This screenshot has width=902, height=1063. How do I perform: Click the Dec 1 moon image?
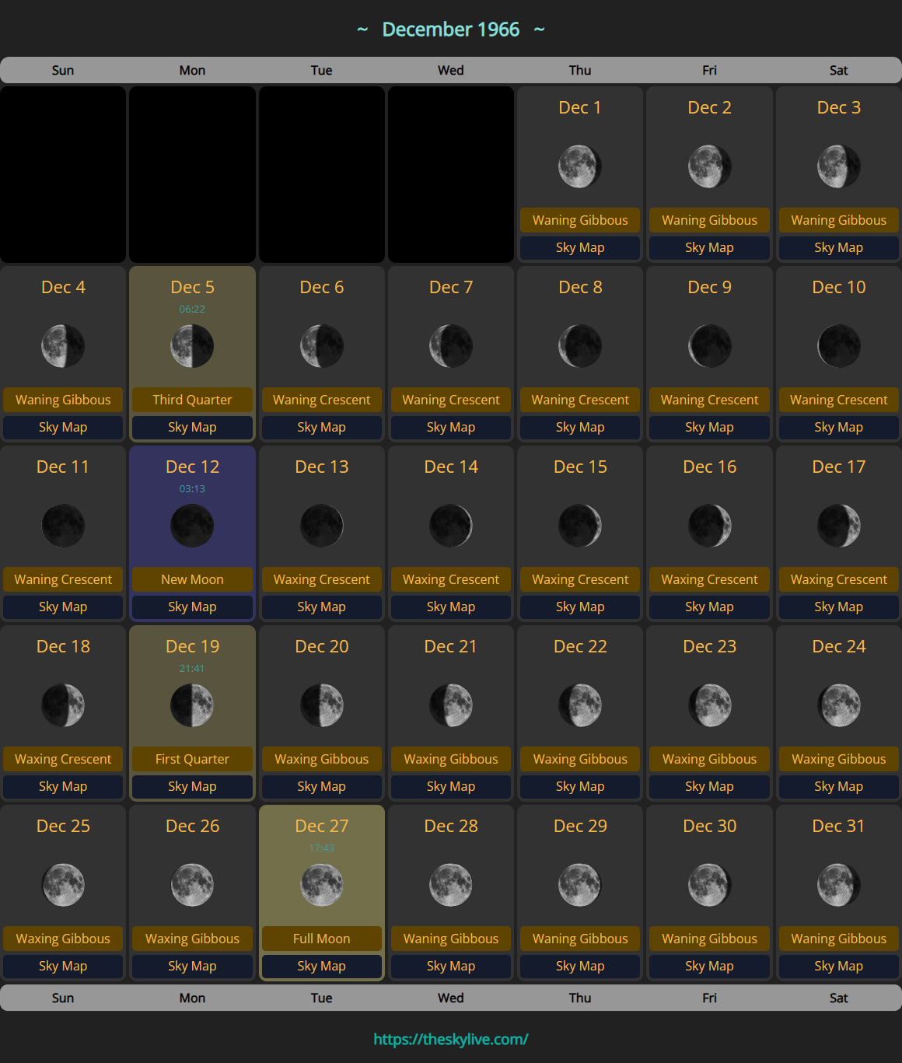[x=580, y=166]
